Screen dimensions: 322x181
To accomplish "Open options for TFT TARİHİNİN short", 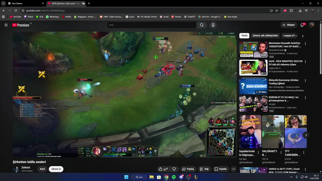I will (304, 152).
